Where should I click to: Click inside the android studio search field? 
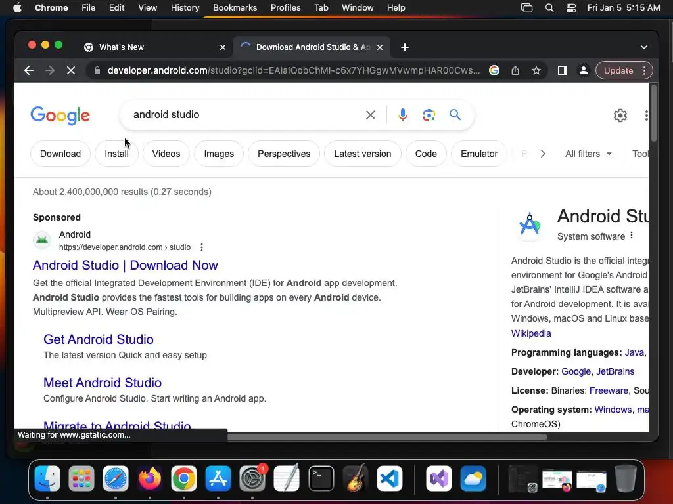click(x=244, y=115)
